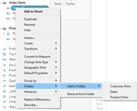This screenshot has height=111, width=137.
Task: Click the Abc icon of the Sh field
Action: (8, 19)
